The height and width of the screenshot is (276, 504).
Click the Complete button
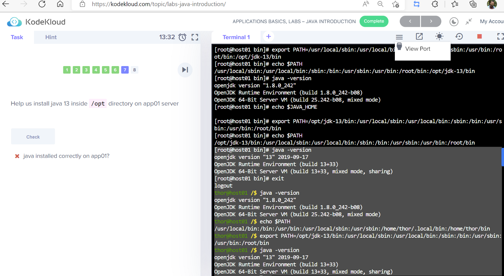tap(374, 21)
